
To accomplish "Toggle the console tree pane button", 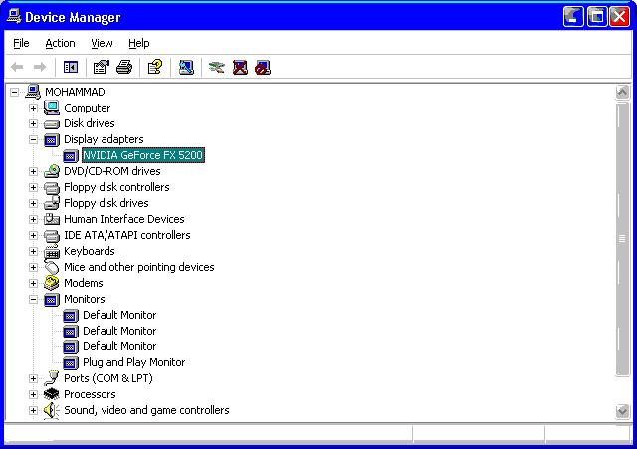I will point(71,67).
